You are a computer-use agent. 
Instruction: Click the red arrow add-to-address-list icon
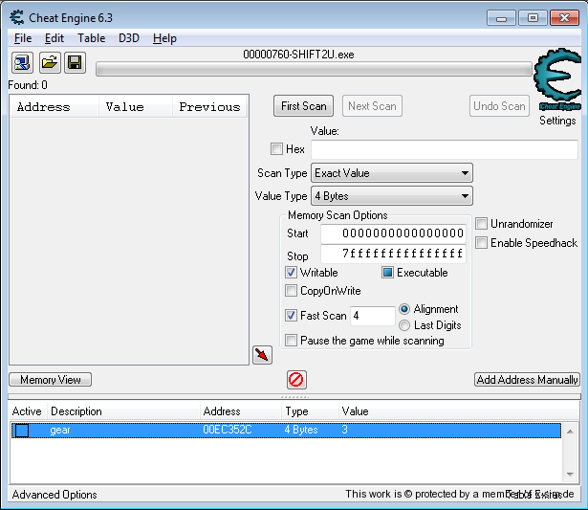pos(262,355)
